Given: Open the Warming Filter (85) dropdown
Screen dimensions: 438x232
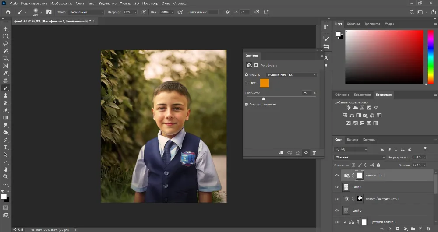Looking at the screenshot, I should tap(291, 75).
